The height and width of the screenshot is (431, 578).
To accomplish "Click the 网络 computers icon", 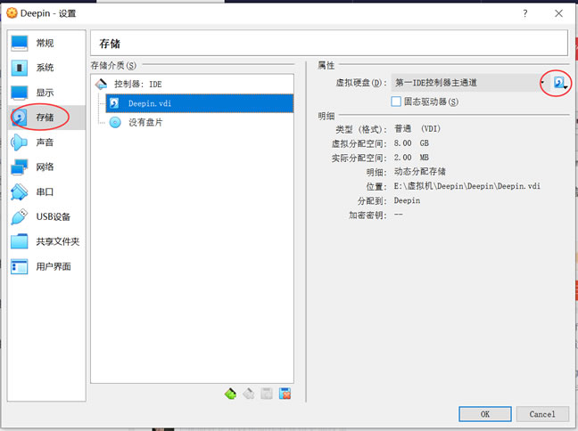I will pos(19,167).
